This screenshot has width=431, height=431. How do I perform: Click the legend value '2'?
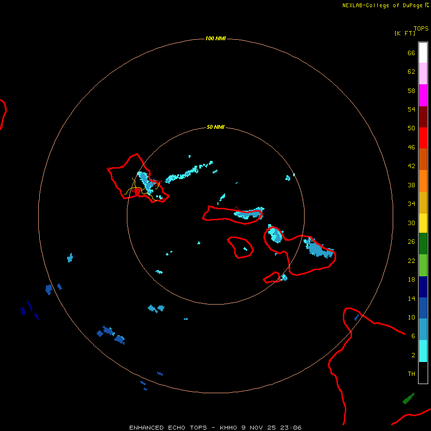point(413,355)
